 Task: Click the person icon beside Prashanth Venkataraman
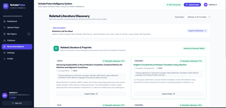pyautogui.click(x=134, y=68)
